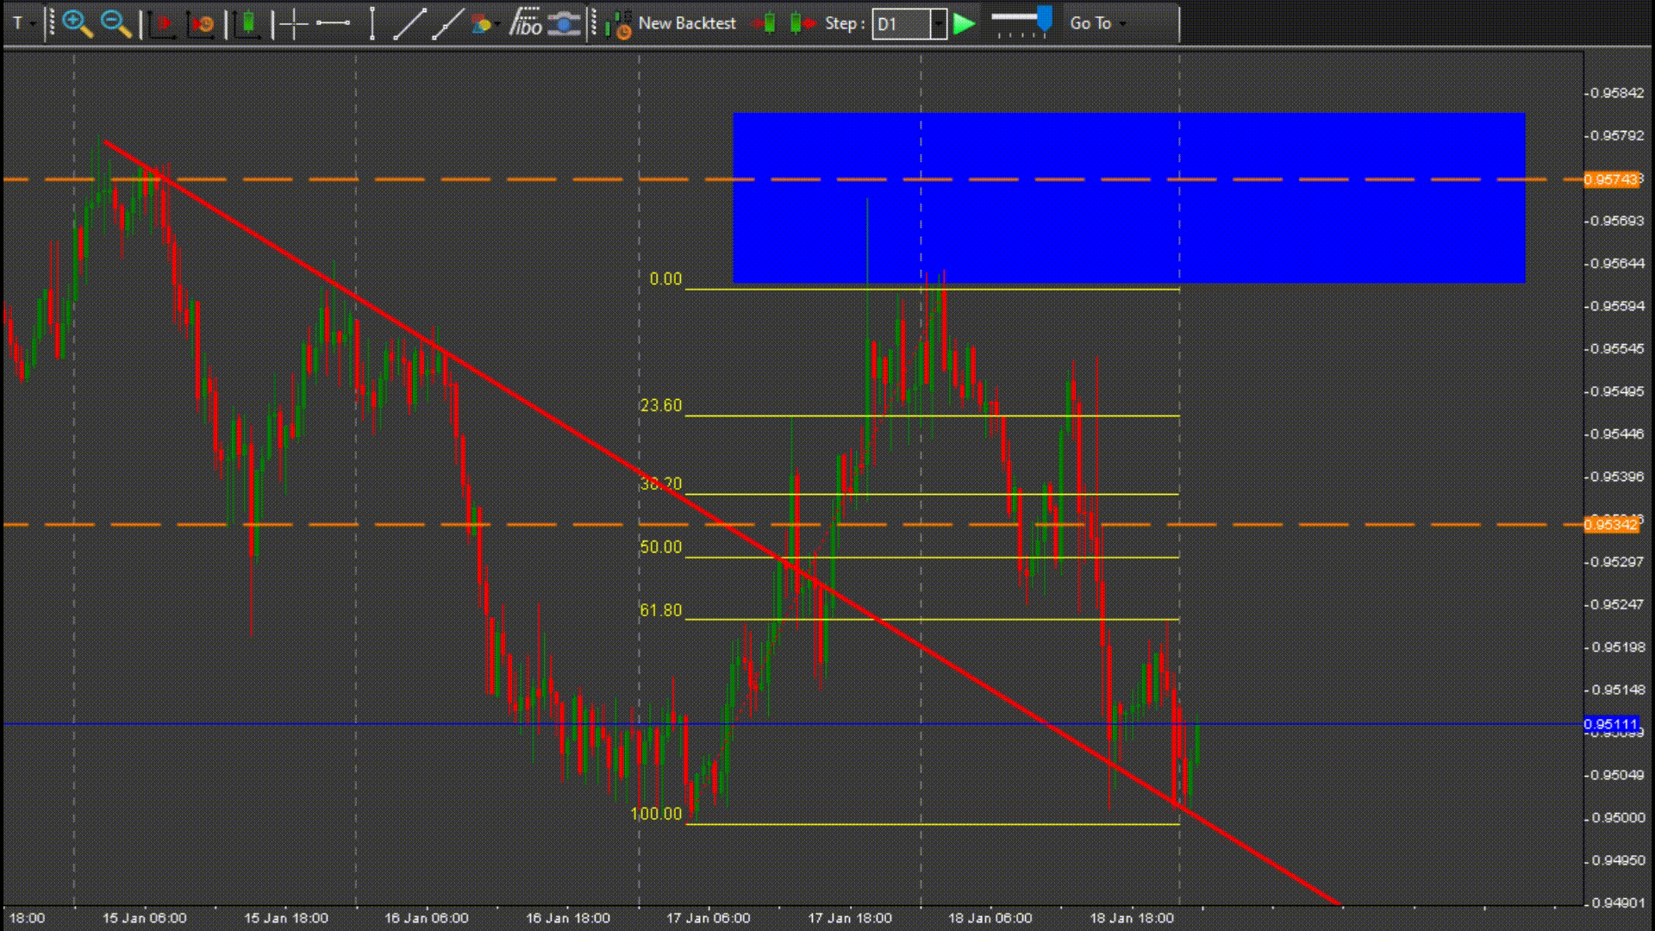Expand the Go To dropdown menu

pos(1123,23)
